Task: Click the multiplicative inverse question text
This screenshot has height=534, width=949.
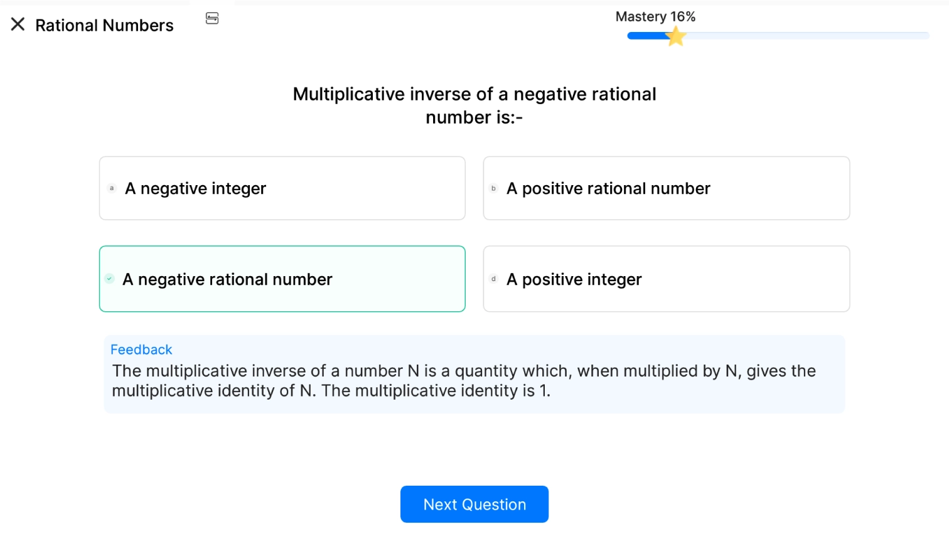Action: [474, 105]
